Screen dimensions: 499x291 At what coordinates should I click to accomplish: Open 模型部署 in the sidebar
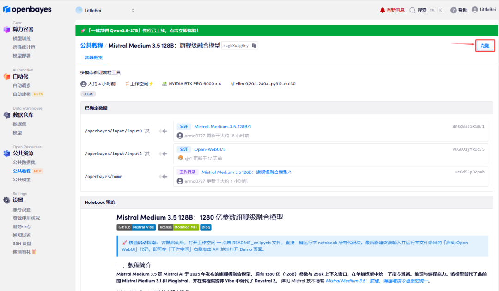tap(22, 56)
